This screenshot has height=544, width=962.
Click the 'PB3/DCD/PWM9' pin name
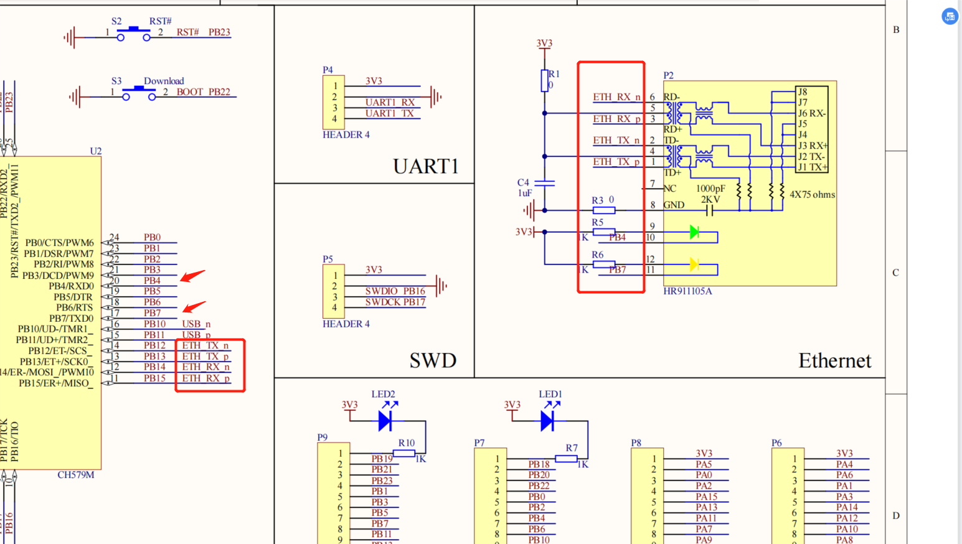coord(58,276)
